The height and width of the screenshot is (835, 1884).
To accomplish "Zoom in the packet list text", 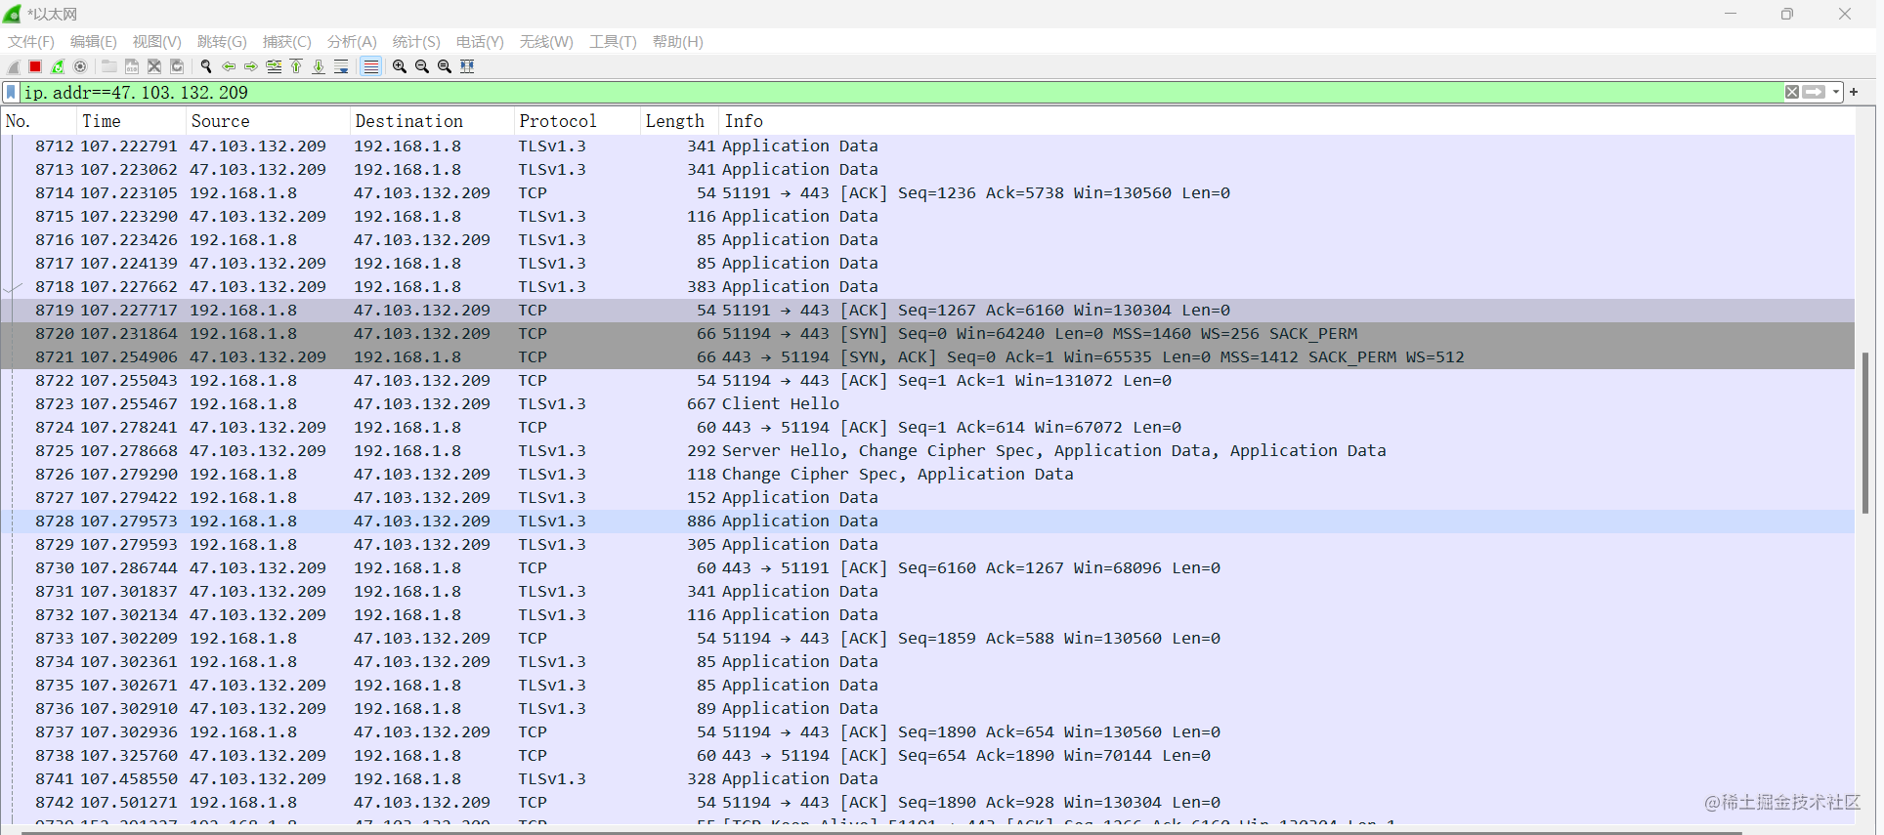I will pos(400,66).
